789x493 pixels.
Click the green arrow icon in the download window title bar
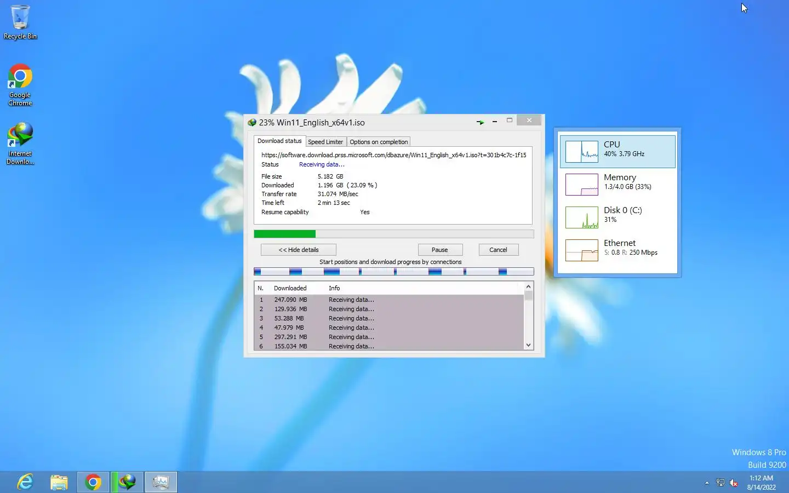point(481,122)
